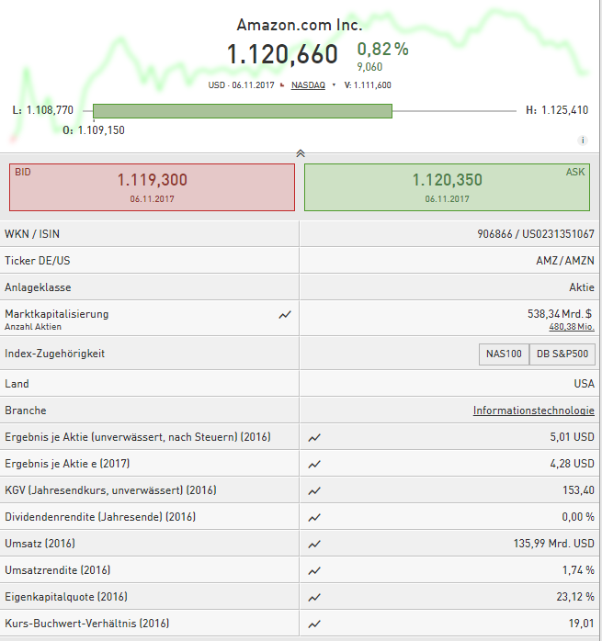Click the 0,82 % change value
This screenshot has width=602, height=641.
pos(382,49)
